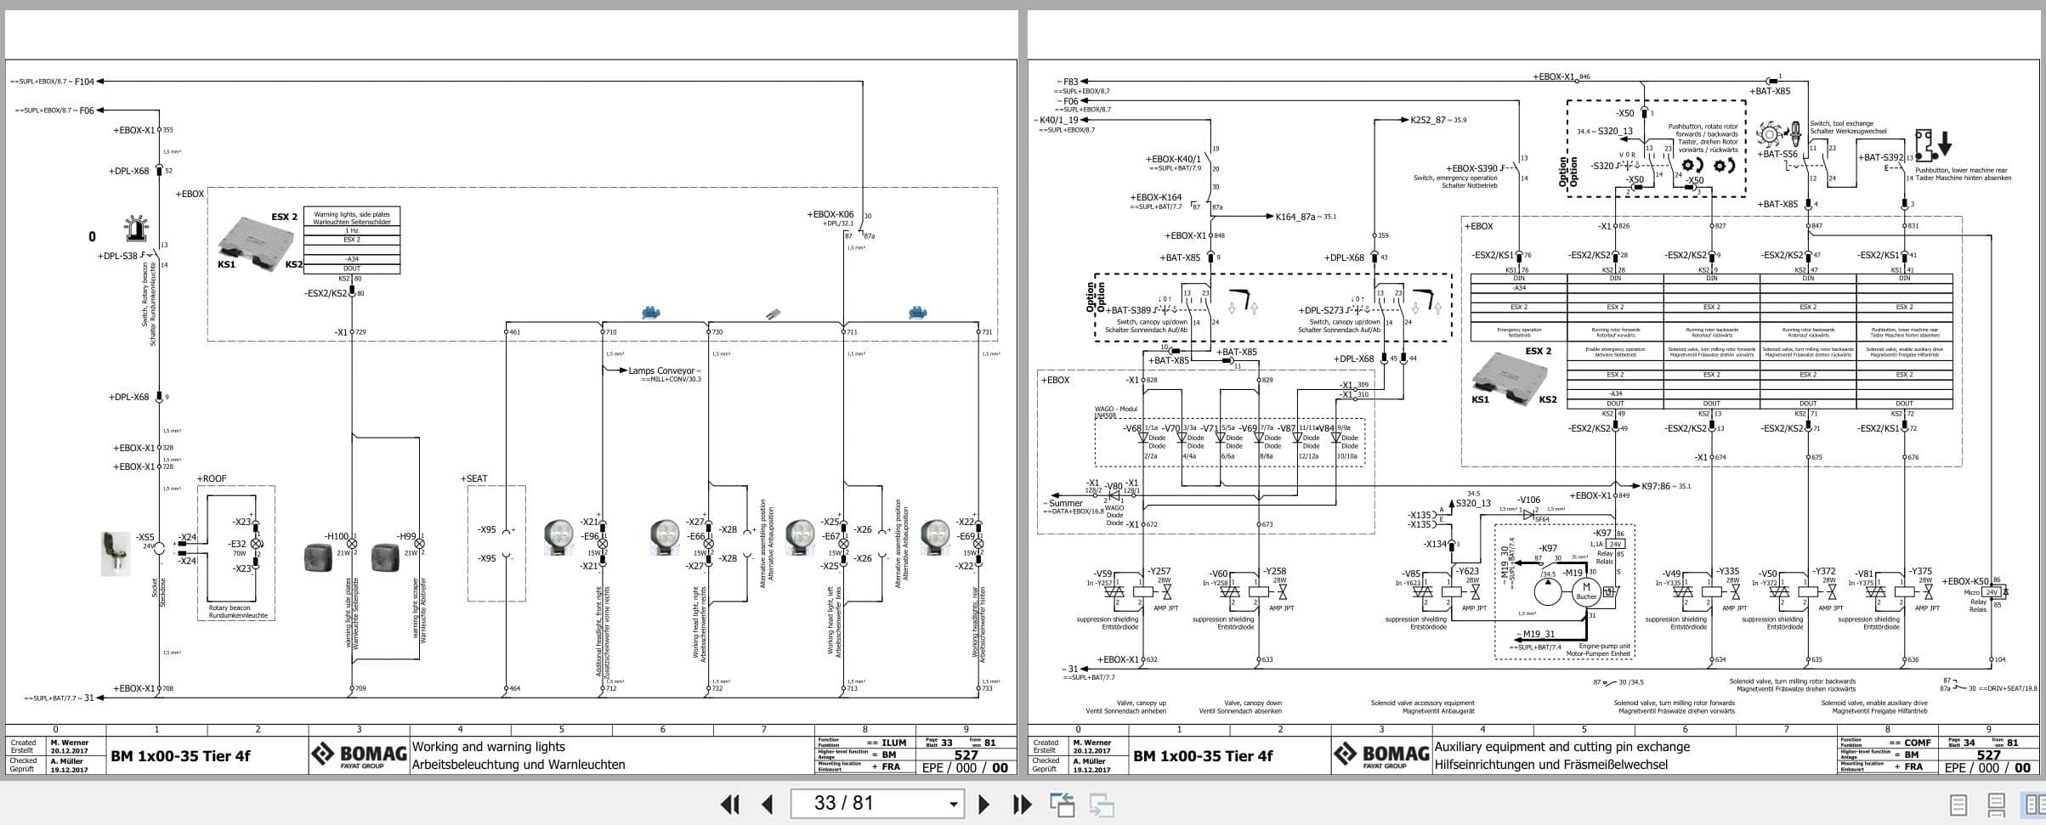Open the page number dropdown arrow
2046x825 pixels.
(954, 804)
